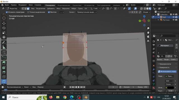Screen dimensions: 179x100
Task: Click the Выде... select button
Action: [167, 59]
